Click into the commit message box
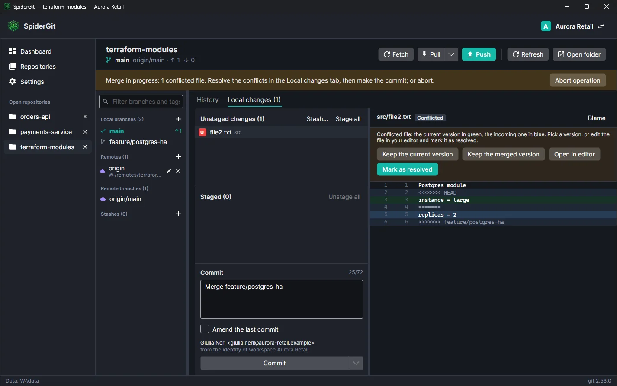617x386 pixels. [x=282, y=299]
